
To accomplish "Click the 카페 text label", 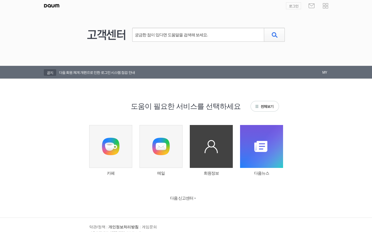I will click(x=111, y=173).
